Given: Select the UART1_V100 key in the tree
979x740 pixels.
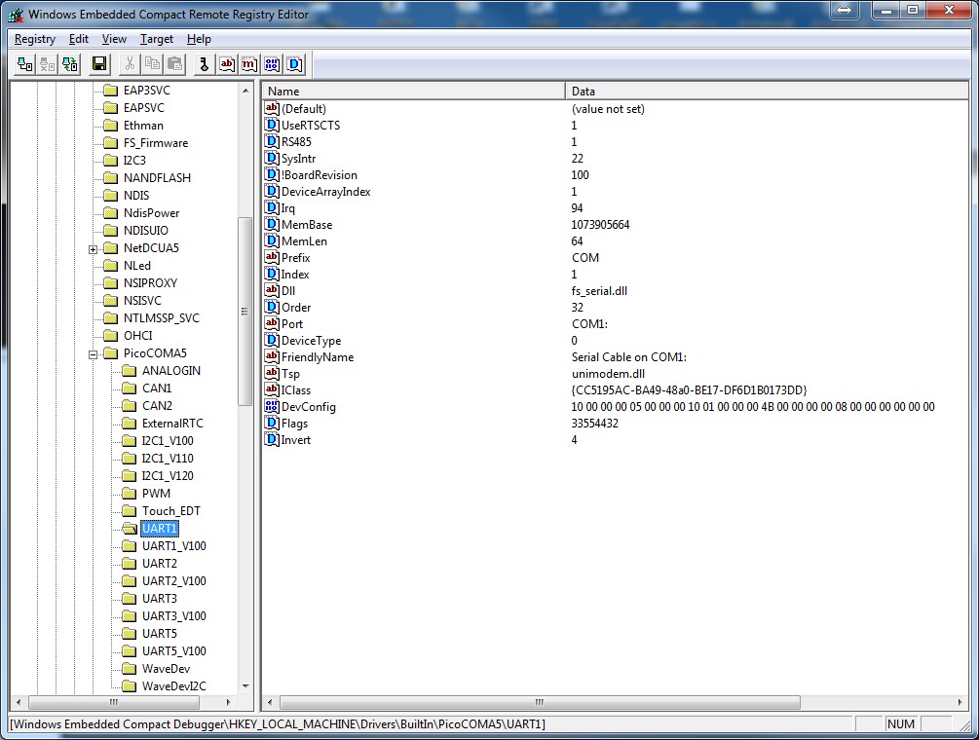Looking at the screenshot, I should tap(174, 546).
